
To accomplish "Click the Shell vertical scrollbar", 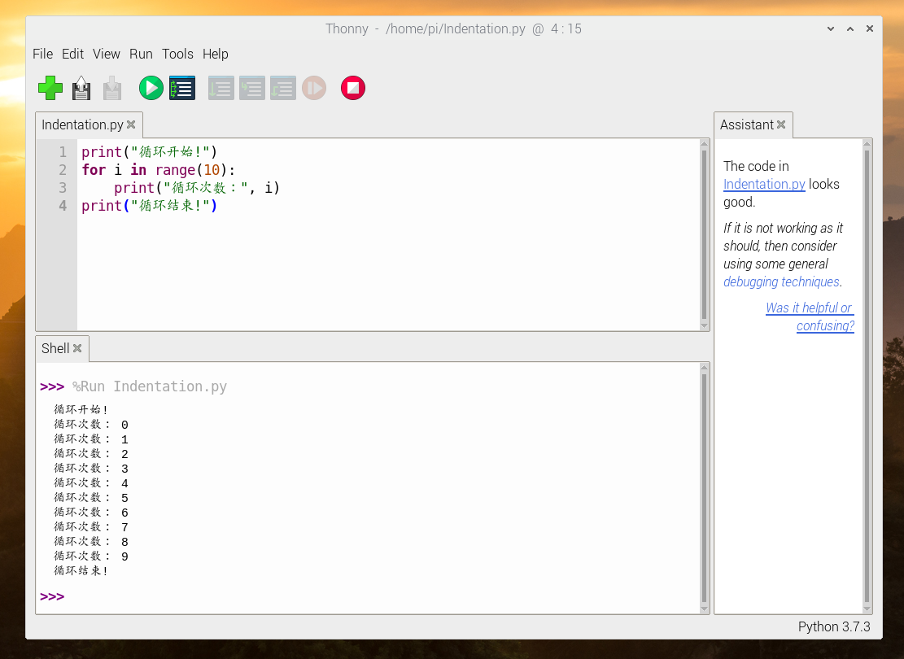I will (704, 488).
